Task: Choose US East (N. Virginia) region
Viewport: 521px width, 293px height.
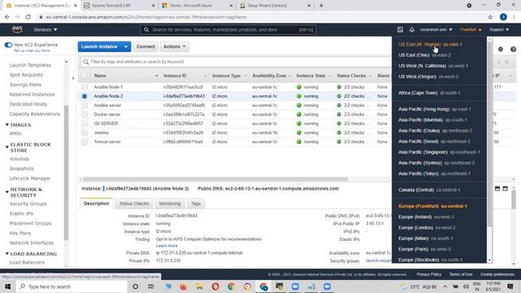Action: point(430,44)
